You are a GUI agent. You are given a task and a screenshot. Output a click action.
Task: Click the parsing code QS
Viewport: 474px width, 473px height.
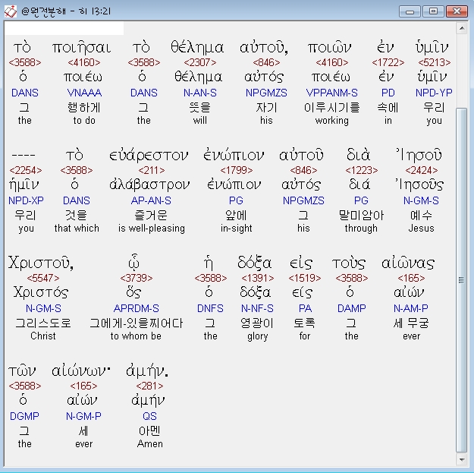click(x=149, y=416)
